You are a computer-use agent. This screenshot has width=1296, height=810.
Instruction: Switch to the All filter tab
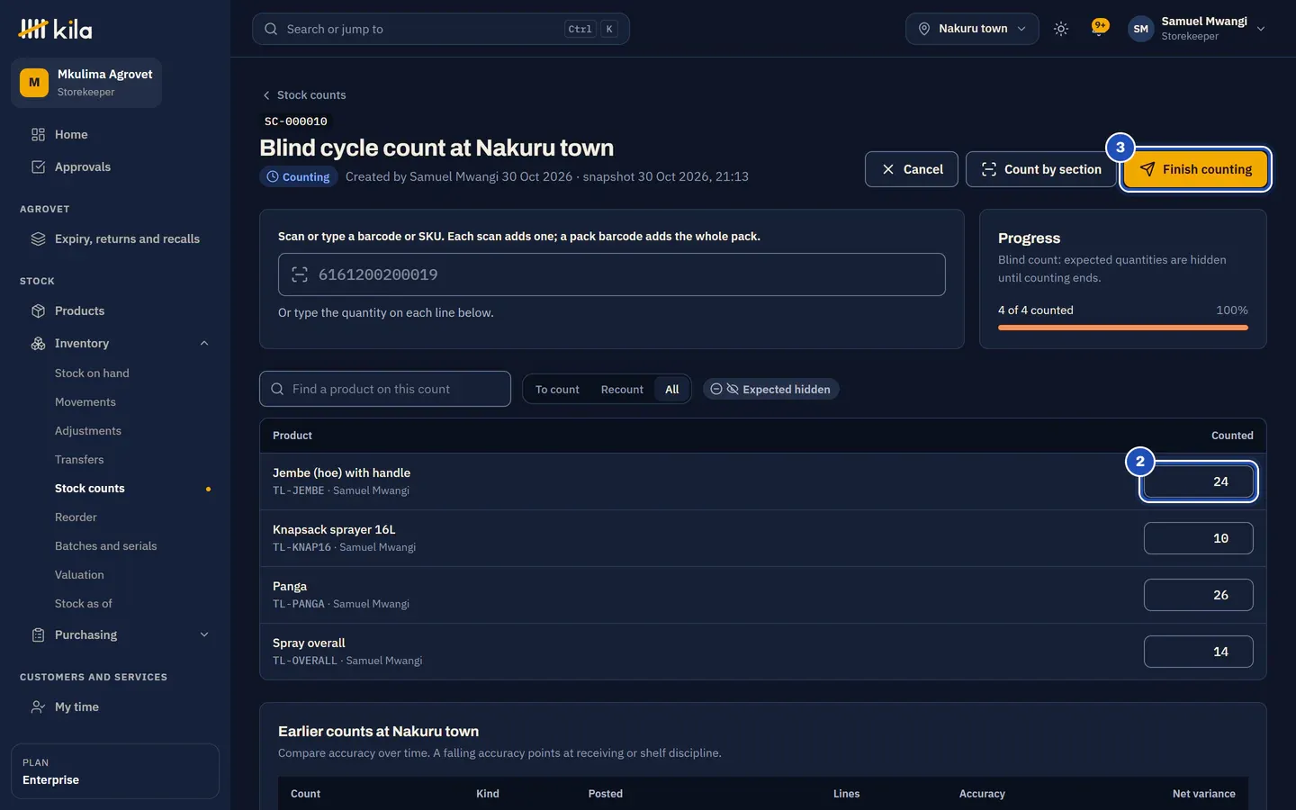tap(672, 389)
